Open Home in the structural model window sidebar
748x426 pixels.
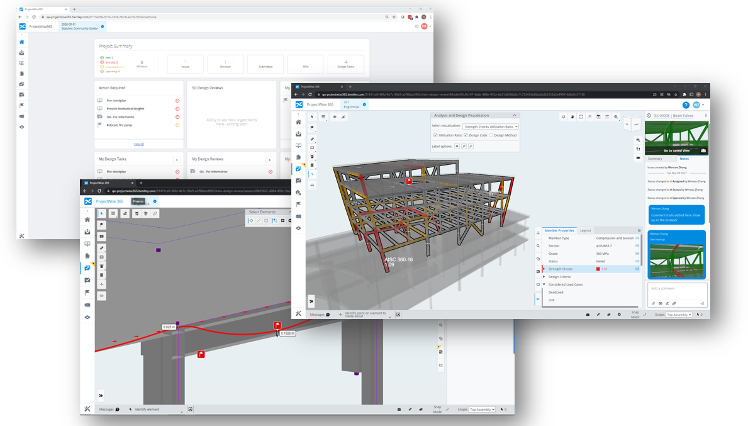click(299, 122)
